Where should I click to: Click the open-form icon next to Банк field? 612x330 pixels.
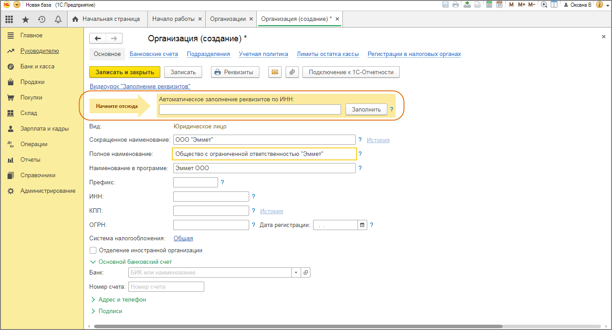(x=306, y=272)
